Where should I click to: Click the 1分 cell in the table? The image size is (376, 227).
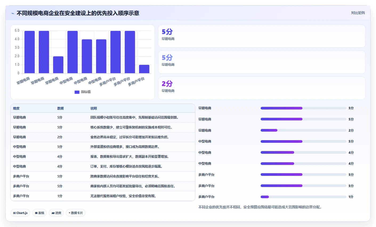pyautogui.click(x=60, y=196)
